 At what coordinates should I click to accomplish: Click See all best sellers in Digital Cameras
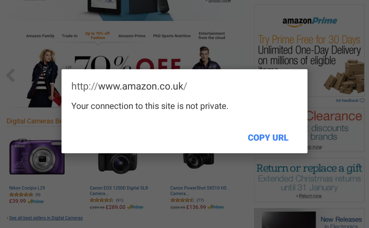(46, 218)
